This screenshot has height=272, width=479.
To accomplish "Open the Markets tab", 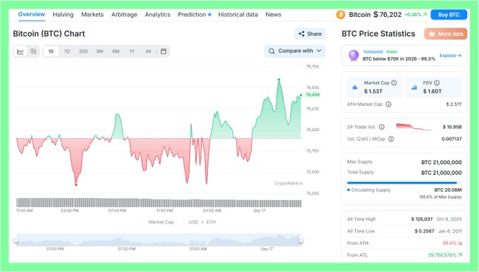I will (92, 14).
